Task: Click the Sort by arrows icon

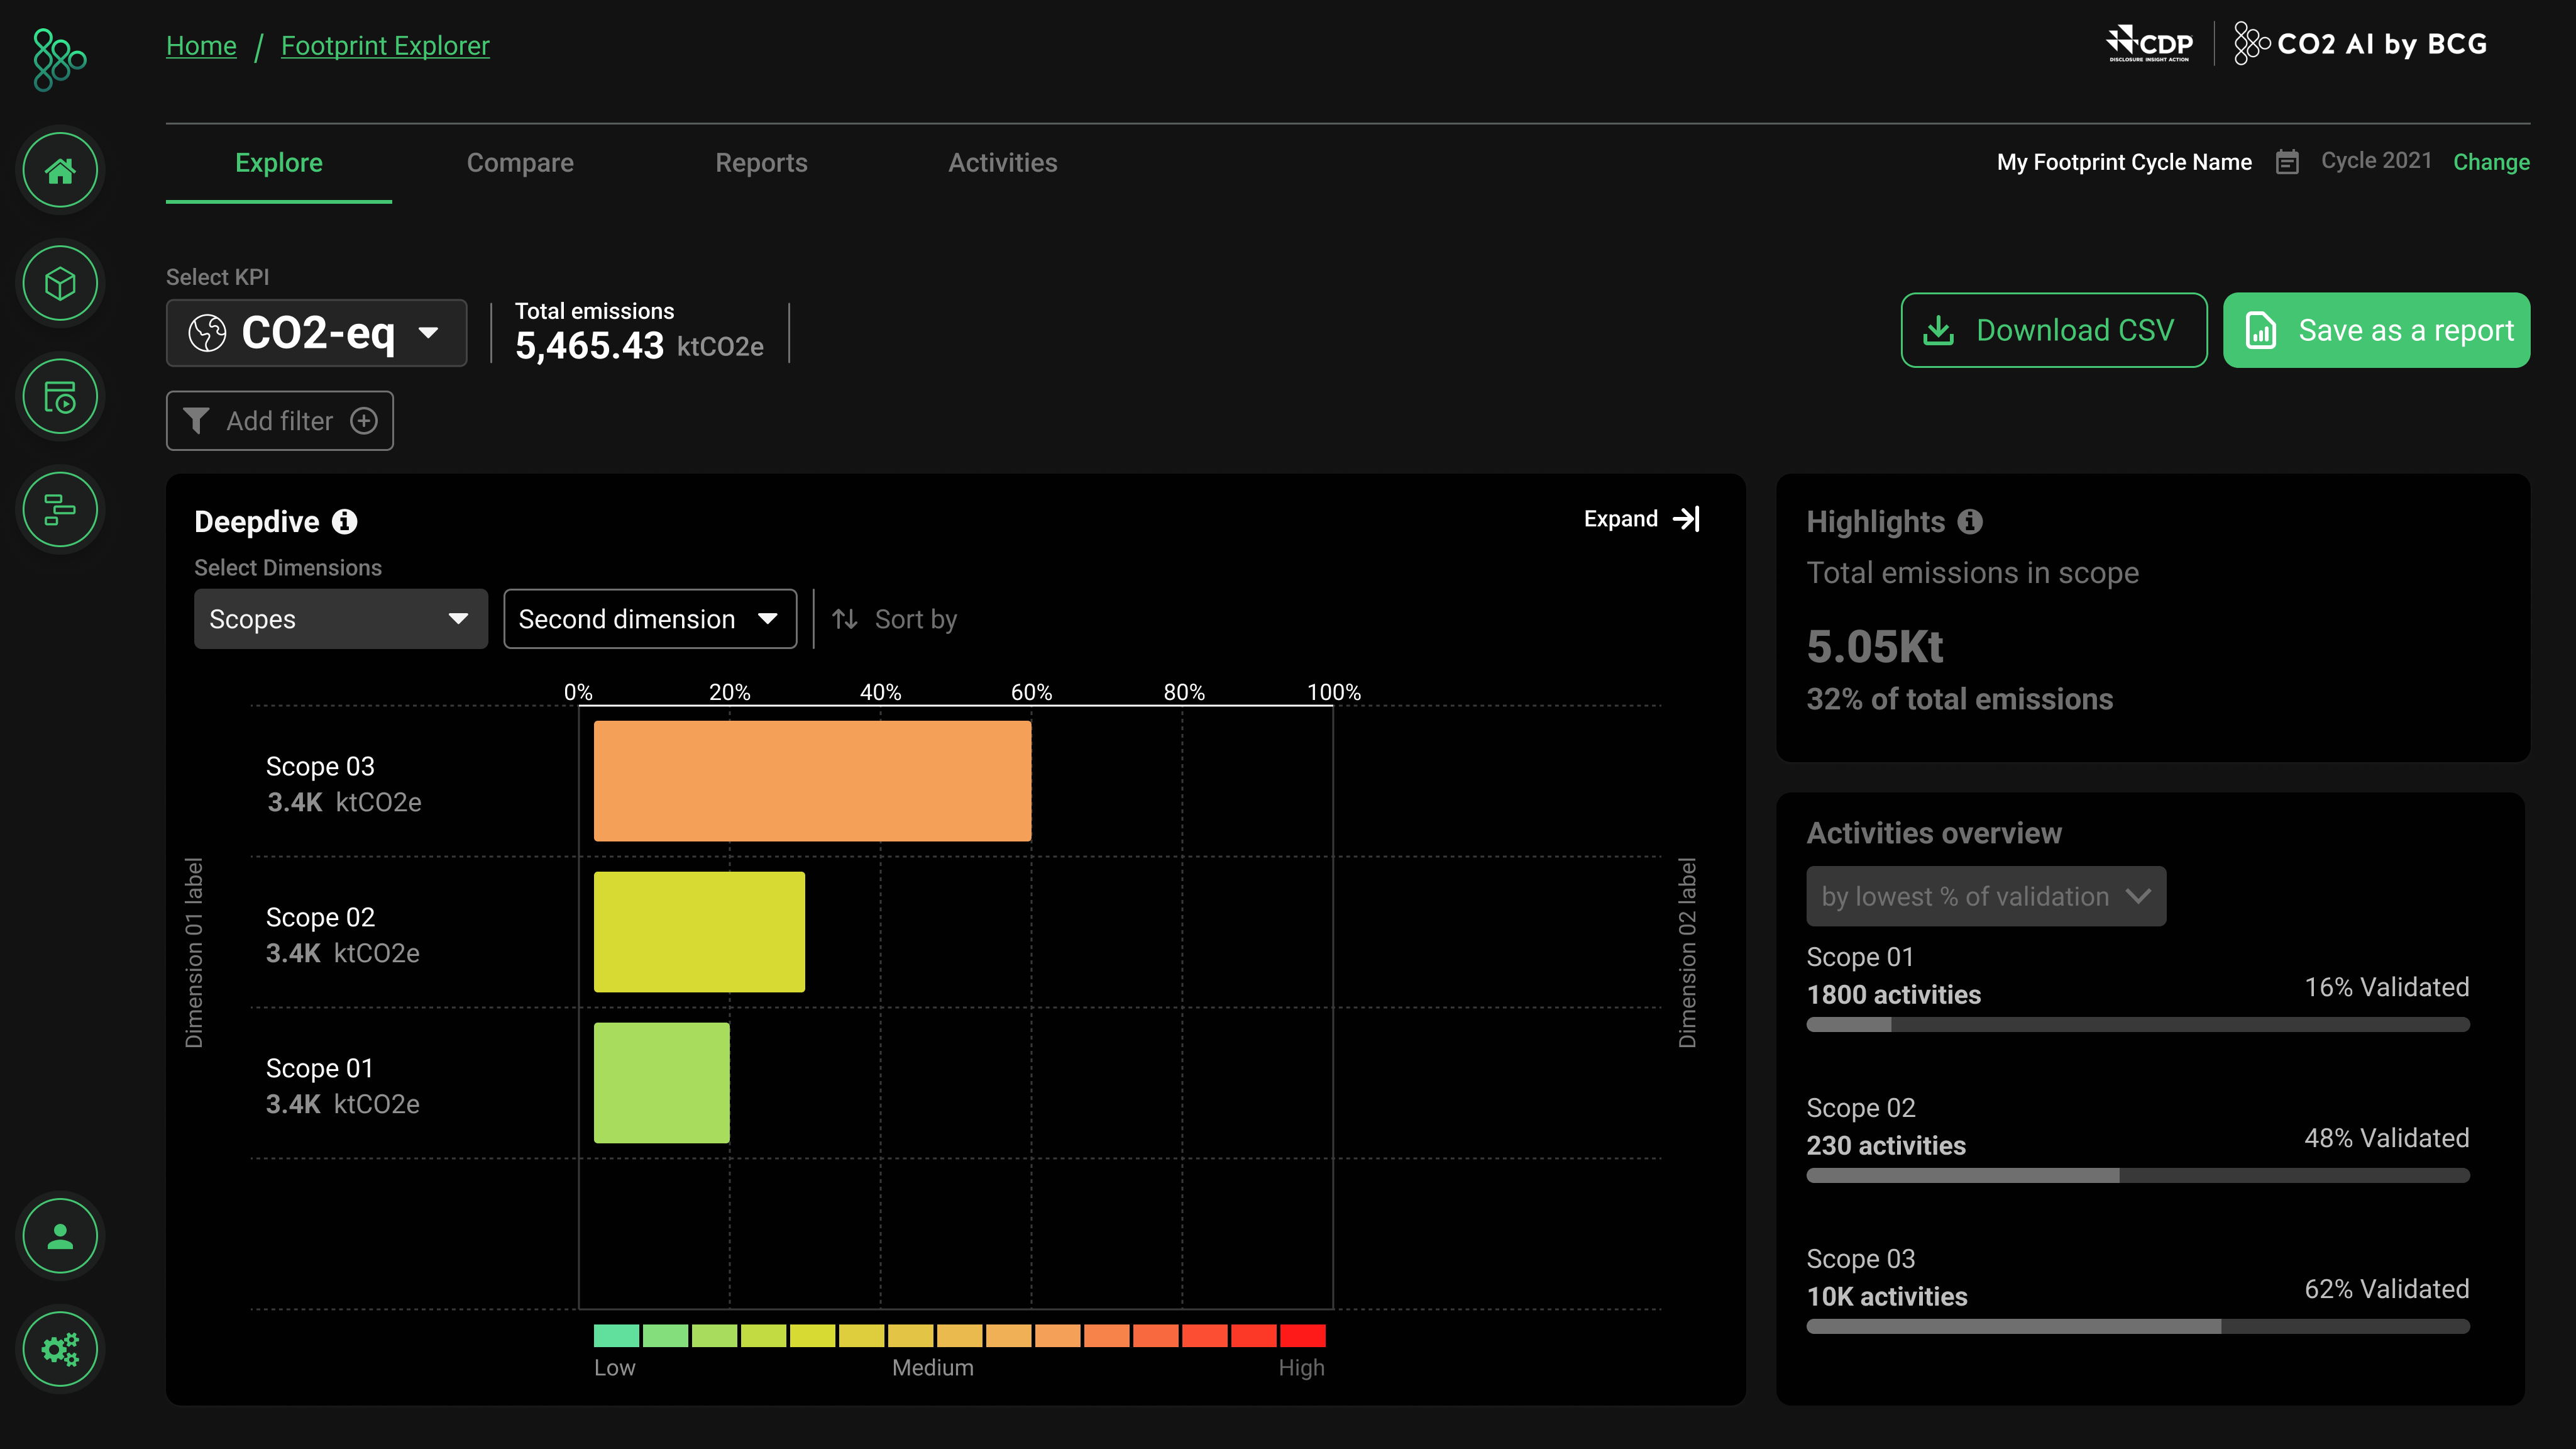Action: point(846,618)
